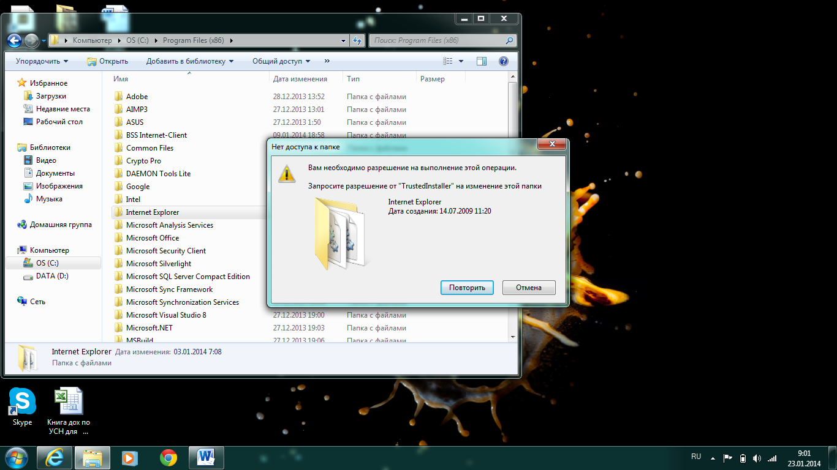Open the Видео library

(46, 160)
